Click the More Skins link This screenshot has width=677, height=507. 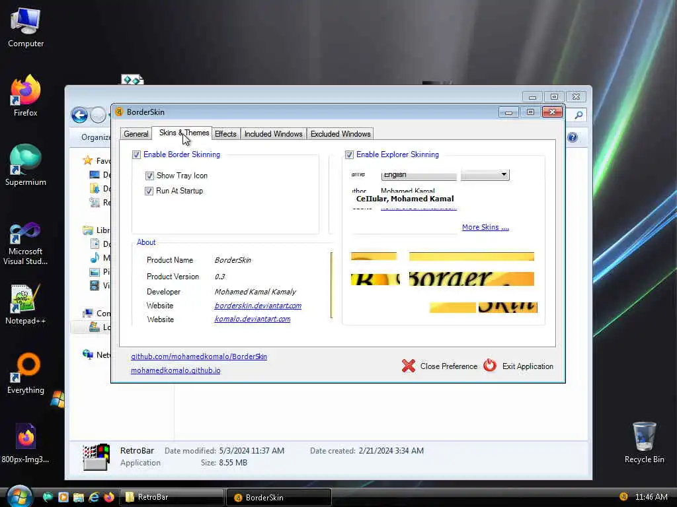(x=485, y=227)
